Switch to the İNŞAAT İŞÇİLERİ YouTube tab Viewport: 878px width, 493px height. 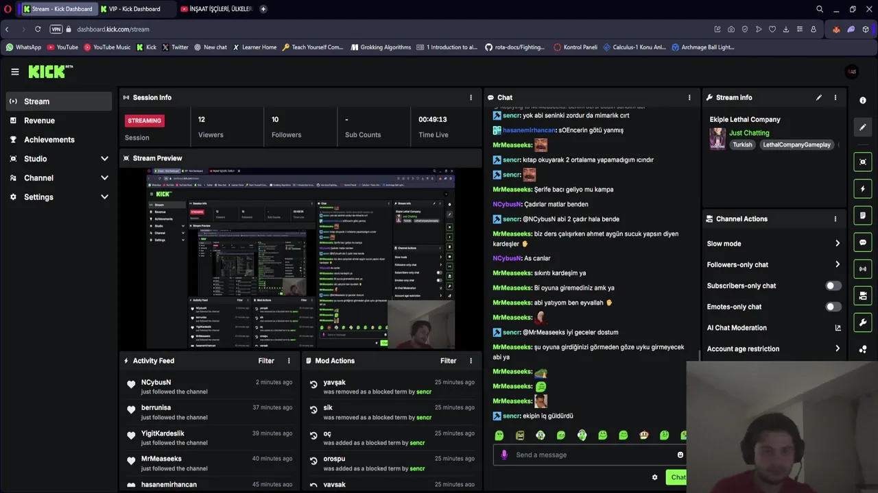point(216,9)
